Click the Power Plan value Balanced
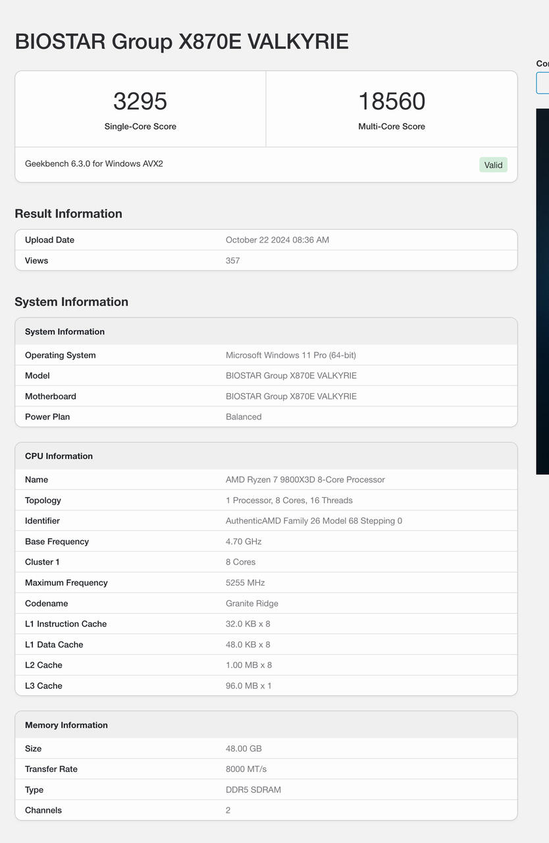549x843 pixels. click(x=244, y=417)
